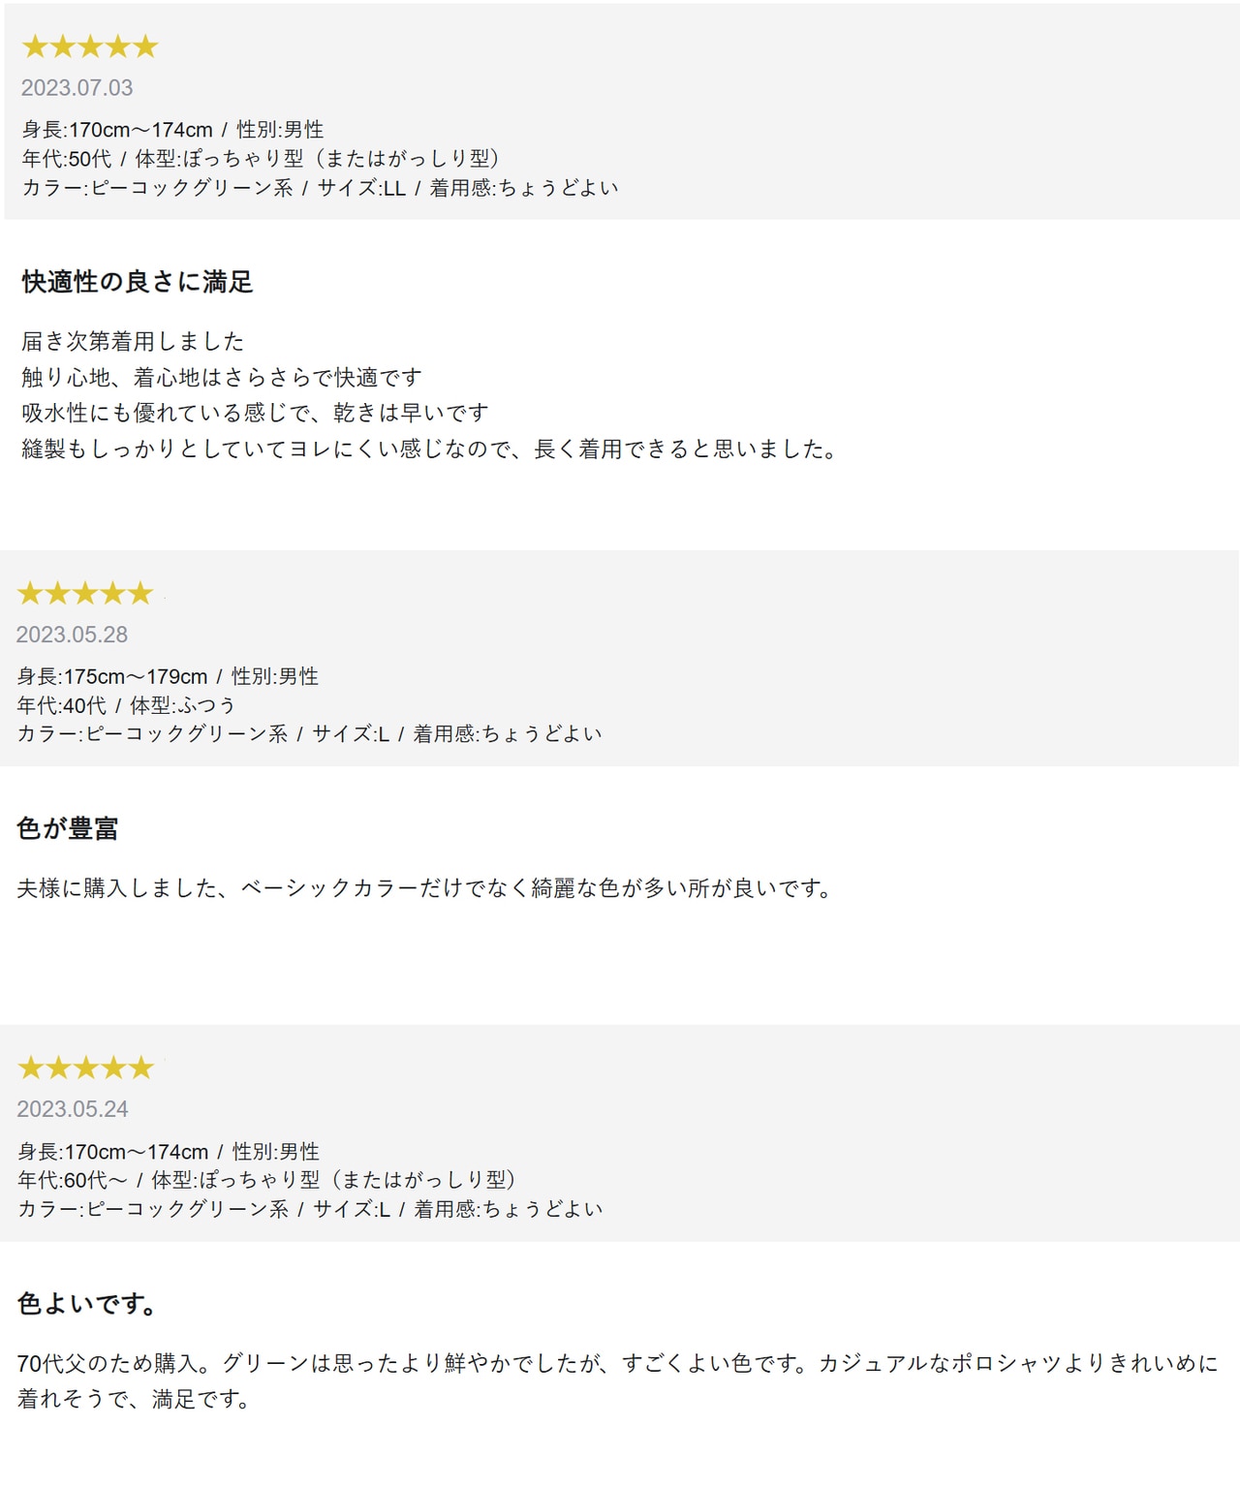The height and width of the screenshot is (1488, 1240).
Task: Click the star rating of the 2023.05.28 review
Action: [85, 593]
